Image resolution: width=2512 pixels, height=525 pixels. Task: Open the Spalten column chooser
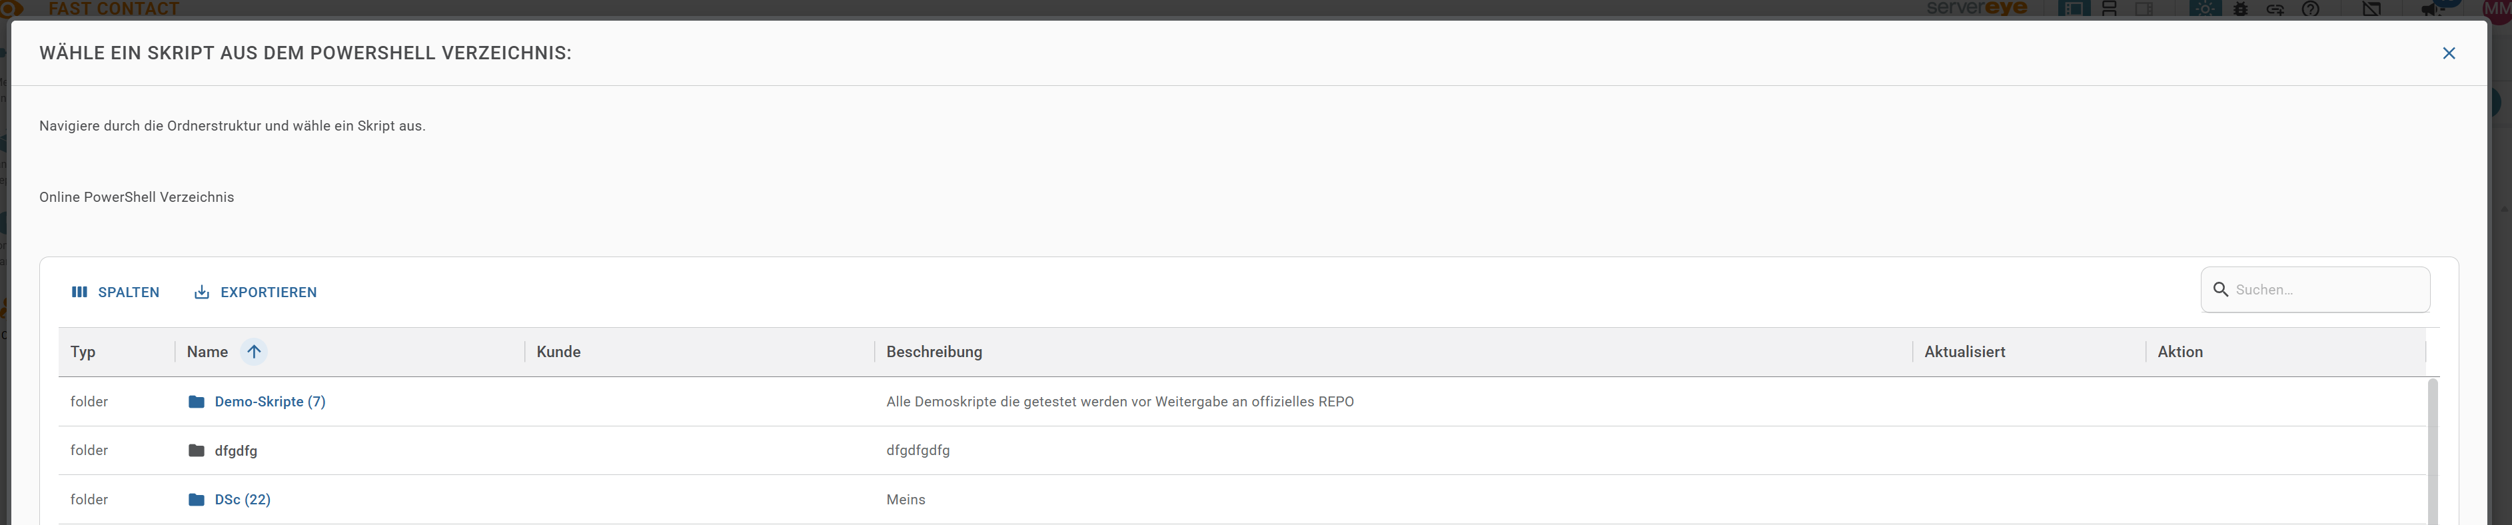click(115, 292)
